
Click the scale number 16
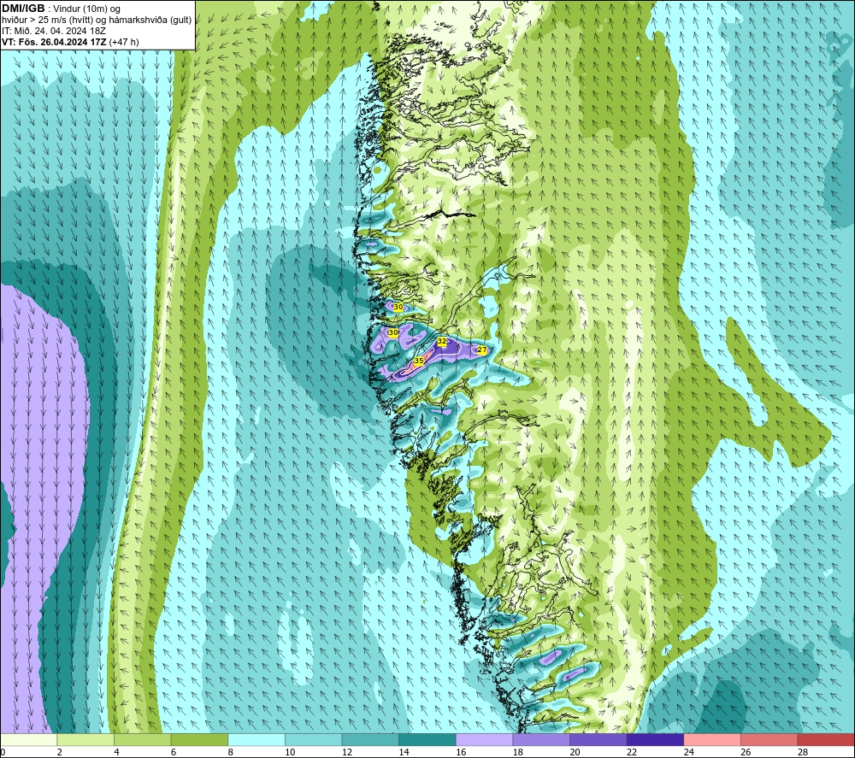pyautogui.click(x=461, y=752)
